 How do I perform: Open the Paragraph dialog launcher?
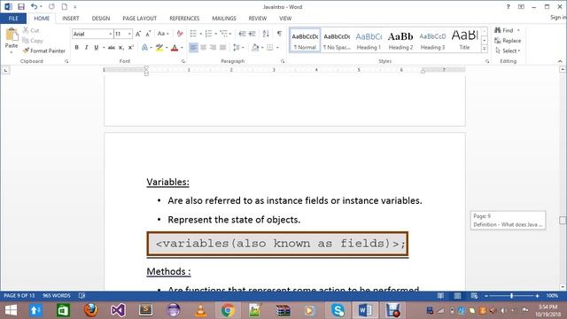(x=283, y=61)
